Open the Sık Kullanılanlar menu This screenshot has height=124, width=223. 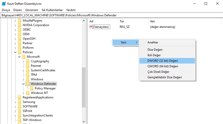pyautogui.click(x=52, y=10)
